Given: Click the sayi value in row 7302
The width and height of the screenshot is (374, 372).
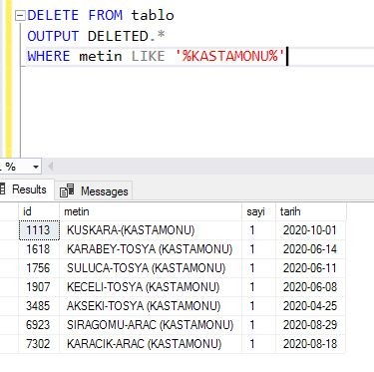Looking at the screenshot, I should pyautogui.click(x=258, y=344).
